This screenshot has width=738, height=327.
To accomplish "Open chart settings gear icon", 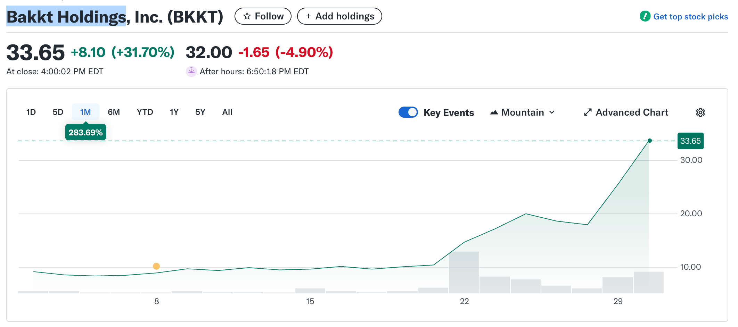I will coord(700,112).
